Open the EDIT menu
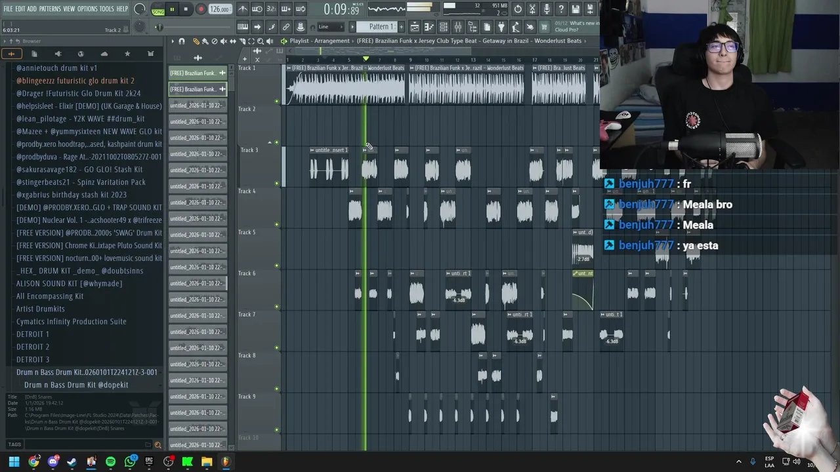The image size is (840, 472). [x=21, y=9]
